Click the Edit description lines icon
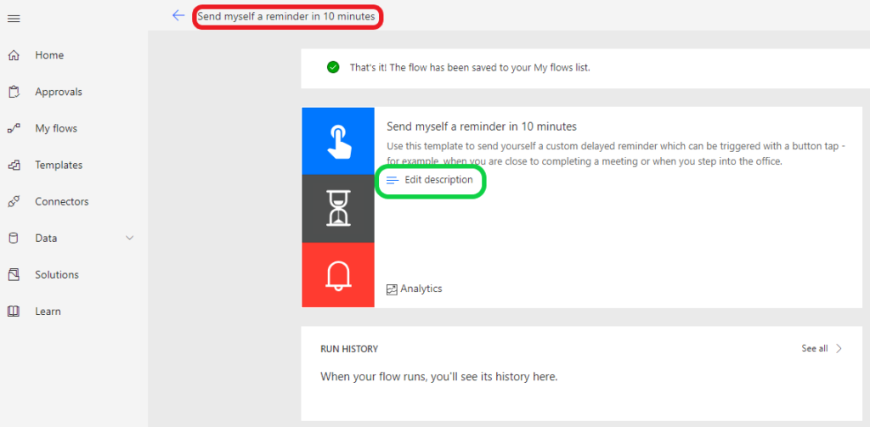870x427 pixels. 393,180
